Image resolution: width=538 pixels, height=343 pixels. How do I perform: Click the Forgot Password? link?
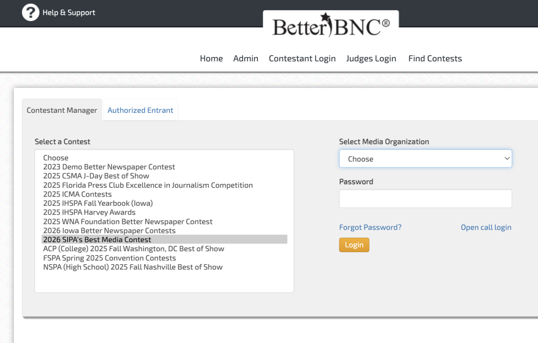coord(370,227)
